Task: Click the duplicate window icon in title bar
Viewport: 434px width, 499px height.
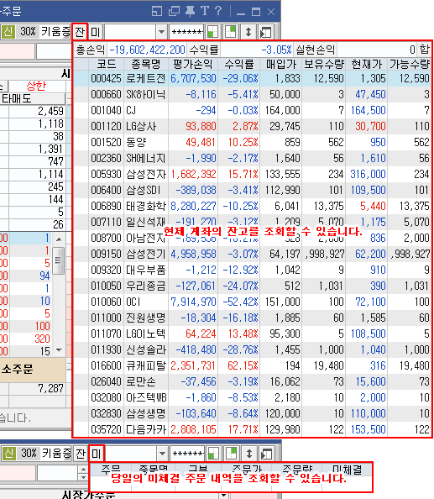Action: (174, 11)
